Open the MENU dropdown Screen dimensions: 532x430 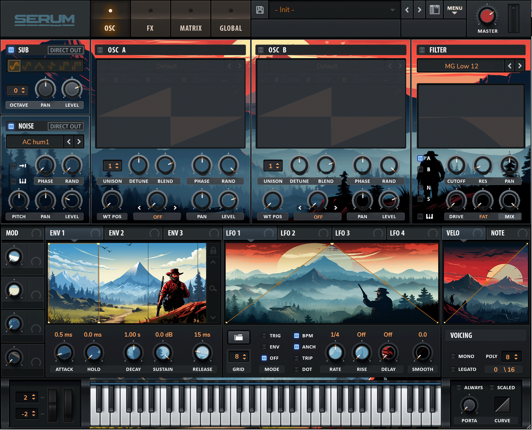click(x=455, y=10)
